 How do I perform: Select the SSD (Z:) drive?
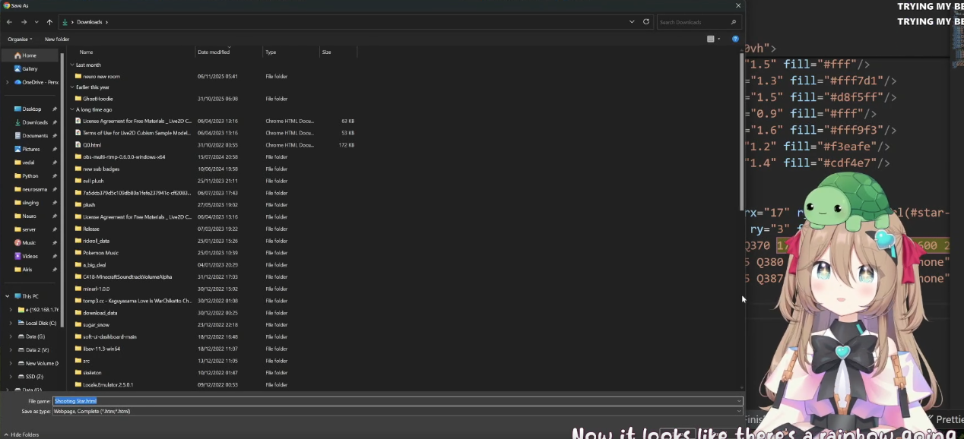click(x=35, y=377)
